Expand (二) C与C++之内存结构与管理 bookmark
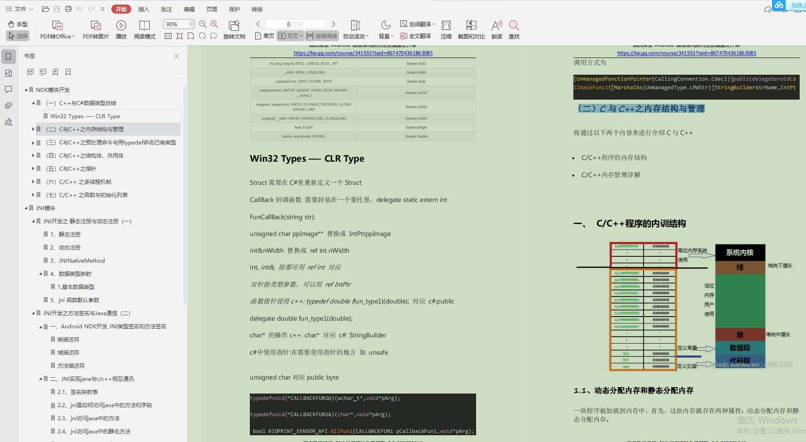 coord(33,129)
